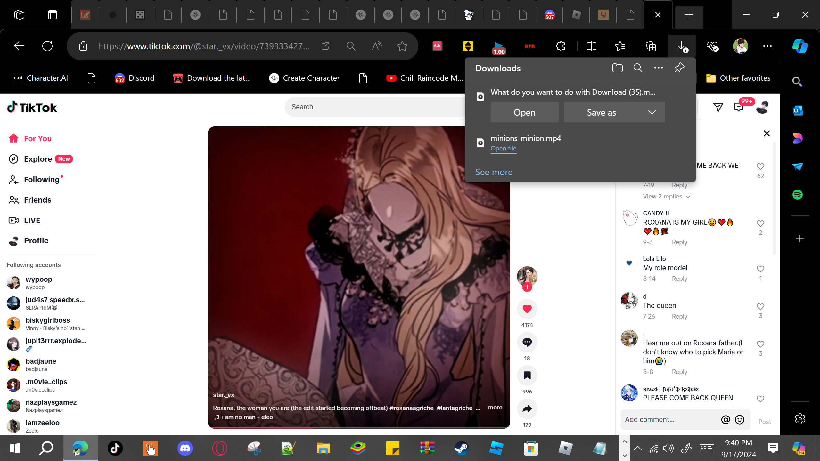Viewport: 820px width, 461px height.
Task: Open the video comments bubble icon
Action: pyautogui.click(x=527, y=342)
